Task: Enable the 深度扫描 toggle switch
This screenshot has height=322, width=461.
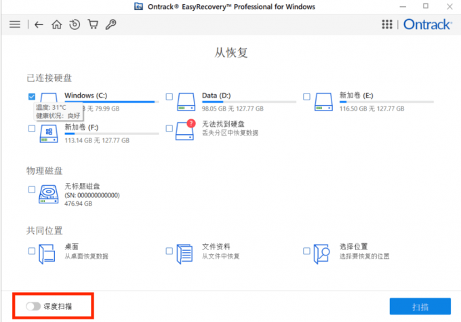Action: coord(33,306)
